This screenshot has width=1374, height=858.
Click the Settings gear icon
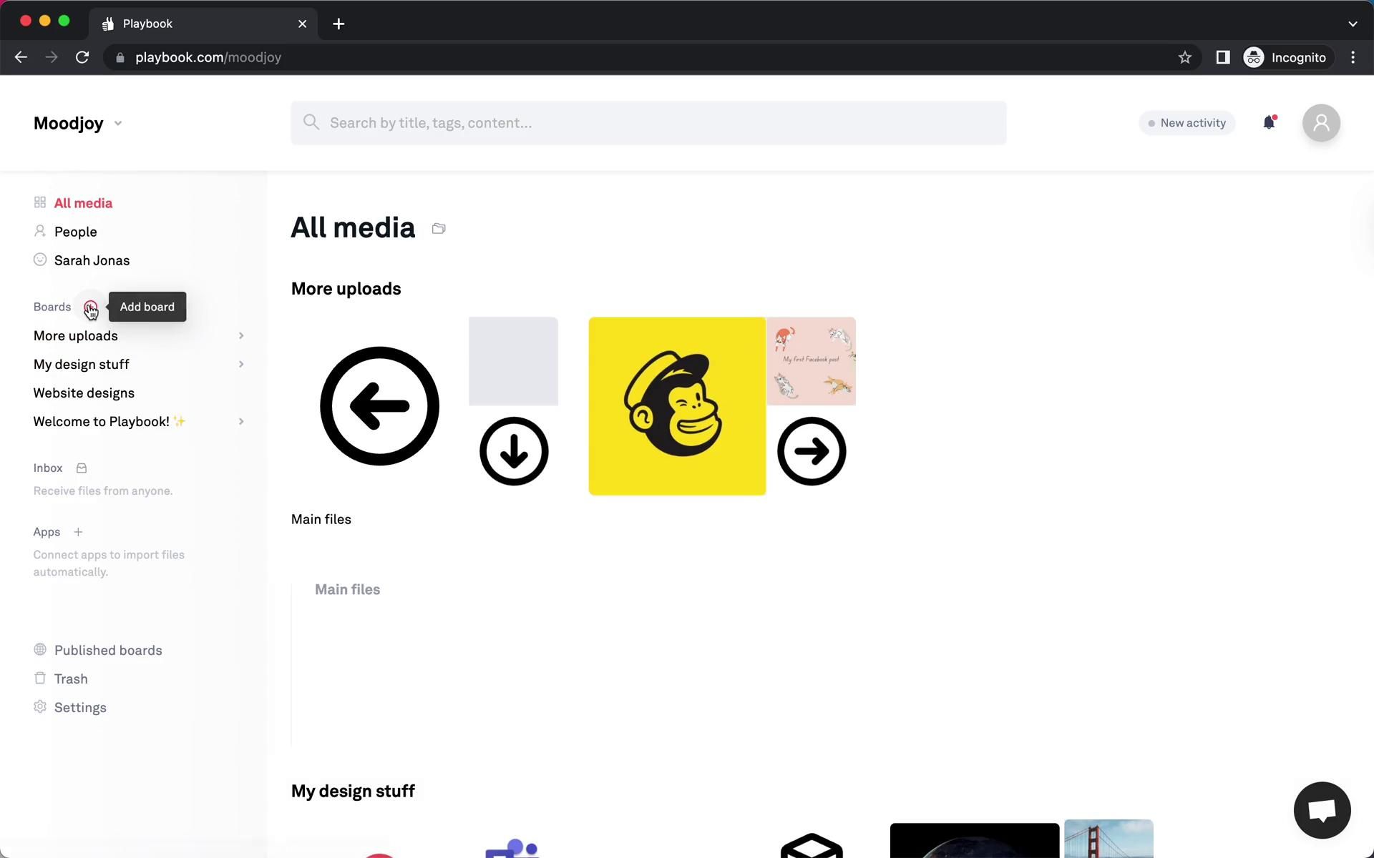click(x=40, y=706)
